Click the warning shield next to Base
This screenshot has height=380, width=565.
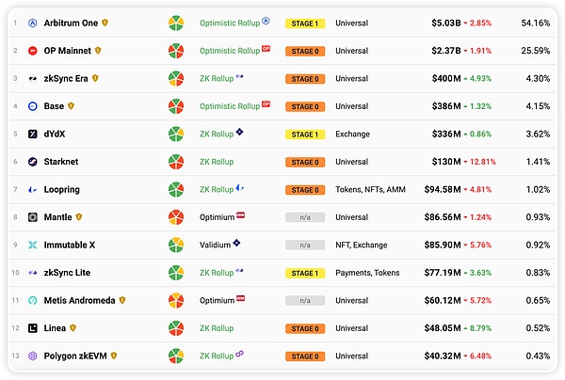pos(72,106)
